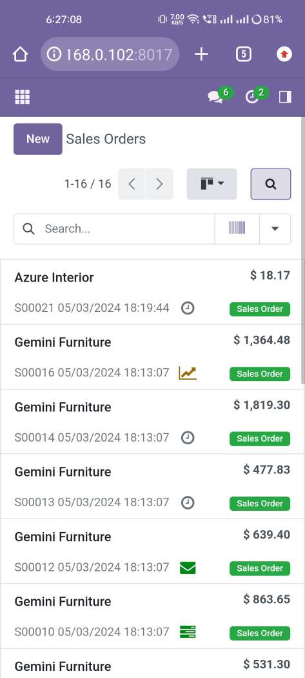Focus the Search... input field
Image resolution: width=305 pixels, height=678 pixels.
click(115, 229)
